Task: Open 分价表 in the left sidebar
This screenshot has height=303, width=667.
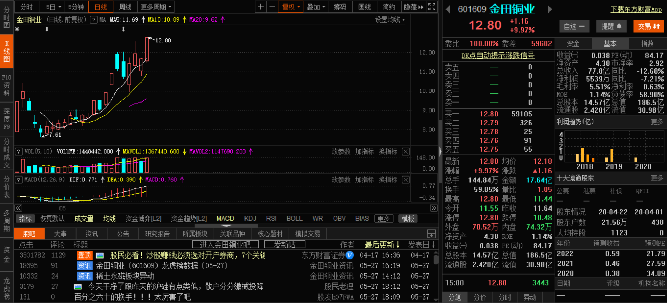Action: pos(7,187)
